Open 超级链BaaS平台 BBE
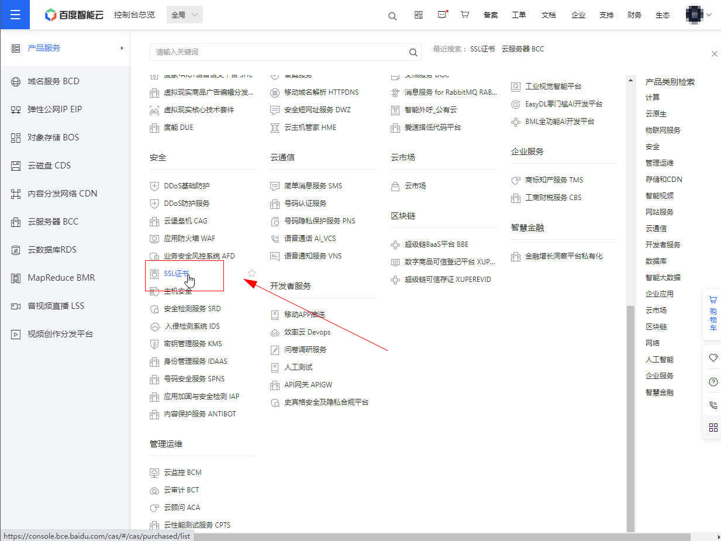Screen dimensions: 721x541 click(436, 244)
